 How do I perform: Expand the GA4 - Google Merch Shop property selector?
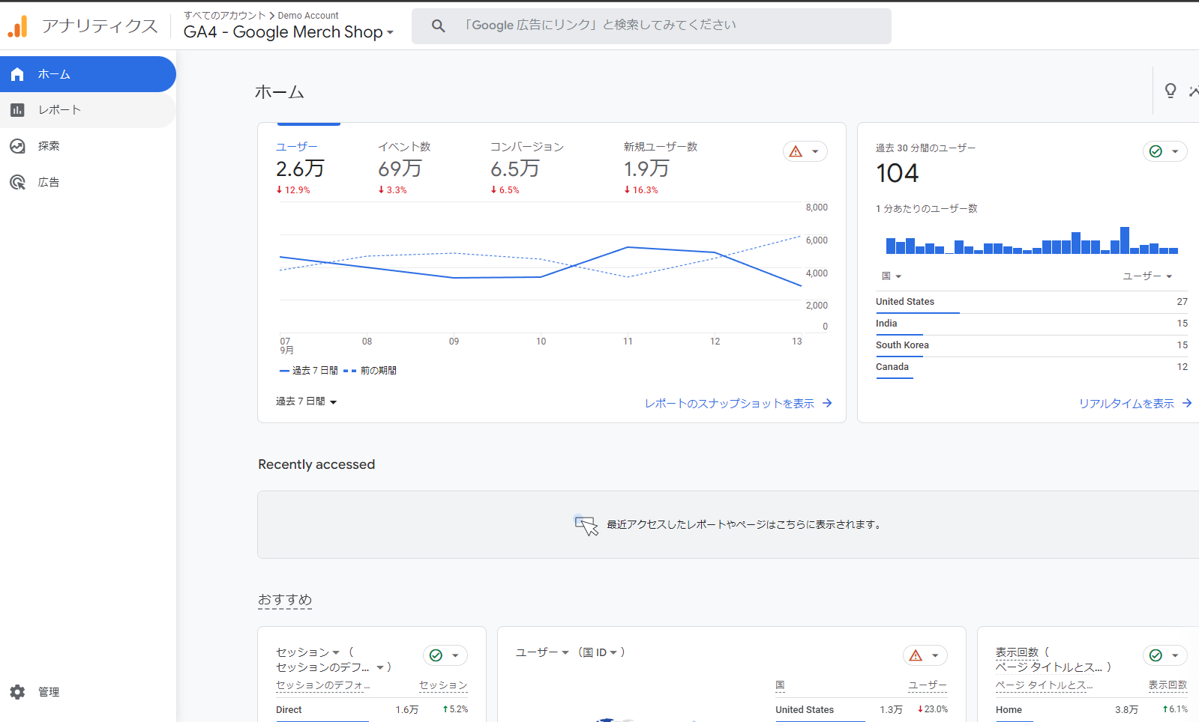tap(289, 32)
